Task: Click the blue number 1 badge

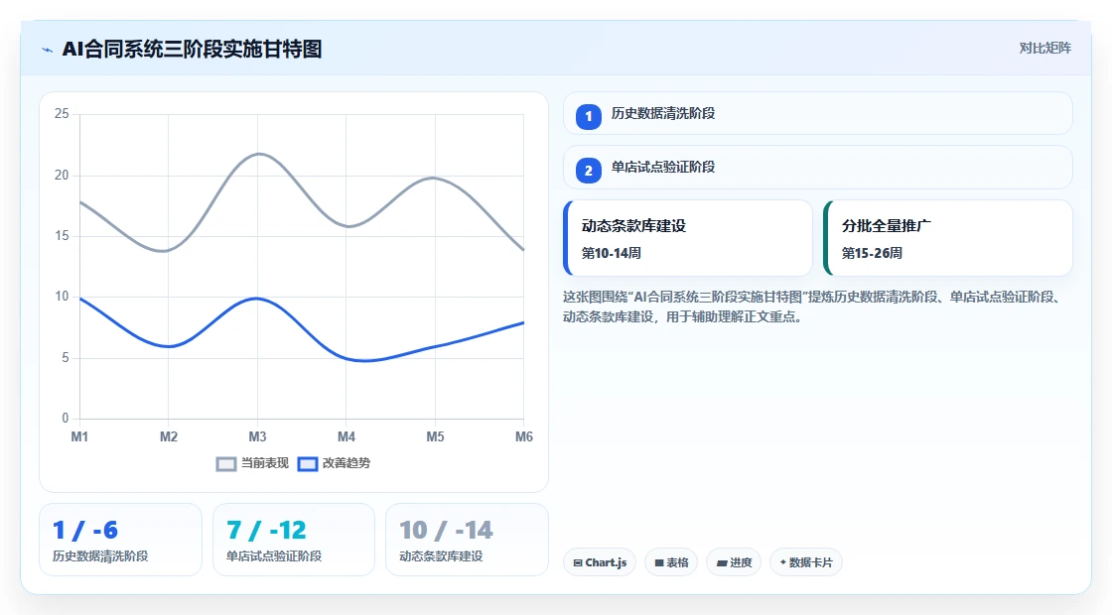Action: [588, 117]
